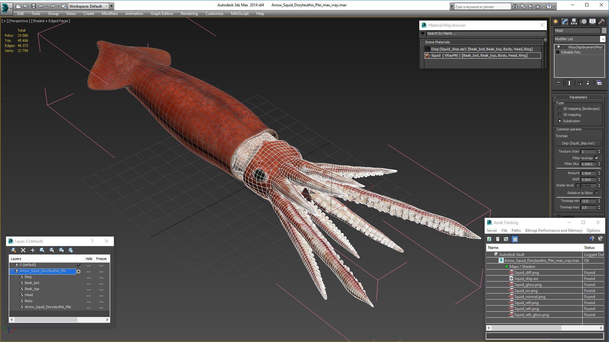
Task: Click the Pin Stack icon
Action: [x=558, y=83]
